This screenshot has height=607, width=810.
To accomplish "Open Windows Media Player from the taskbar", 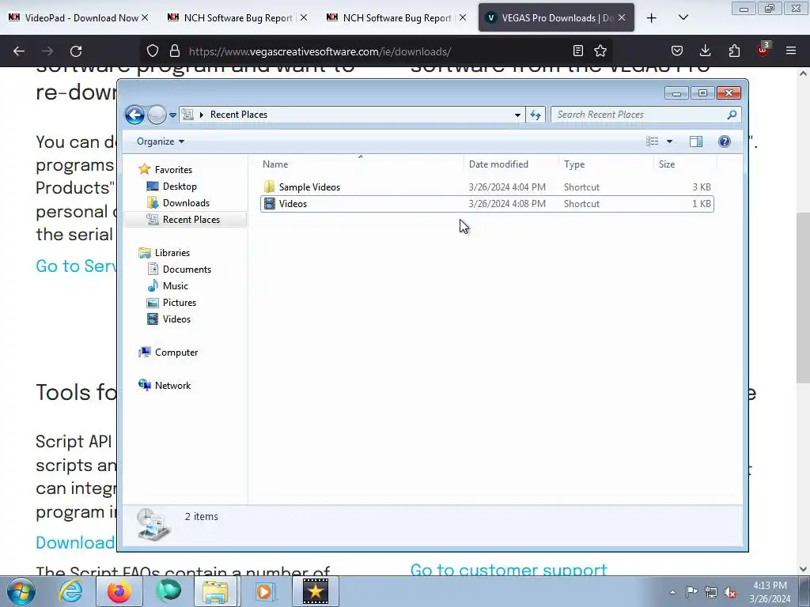I will coord(266,591).
